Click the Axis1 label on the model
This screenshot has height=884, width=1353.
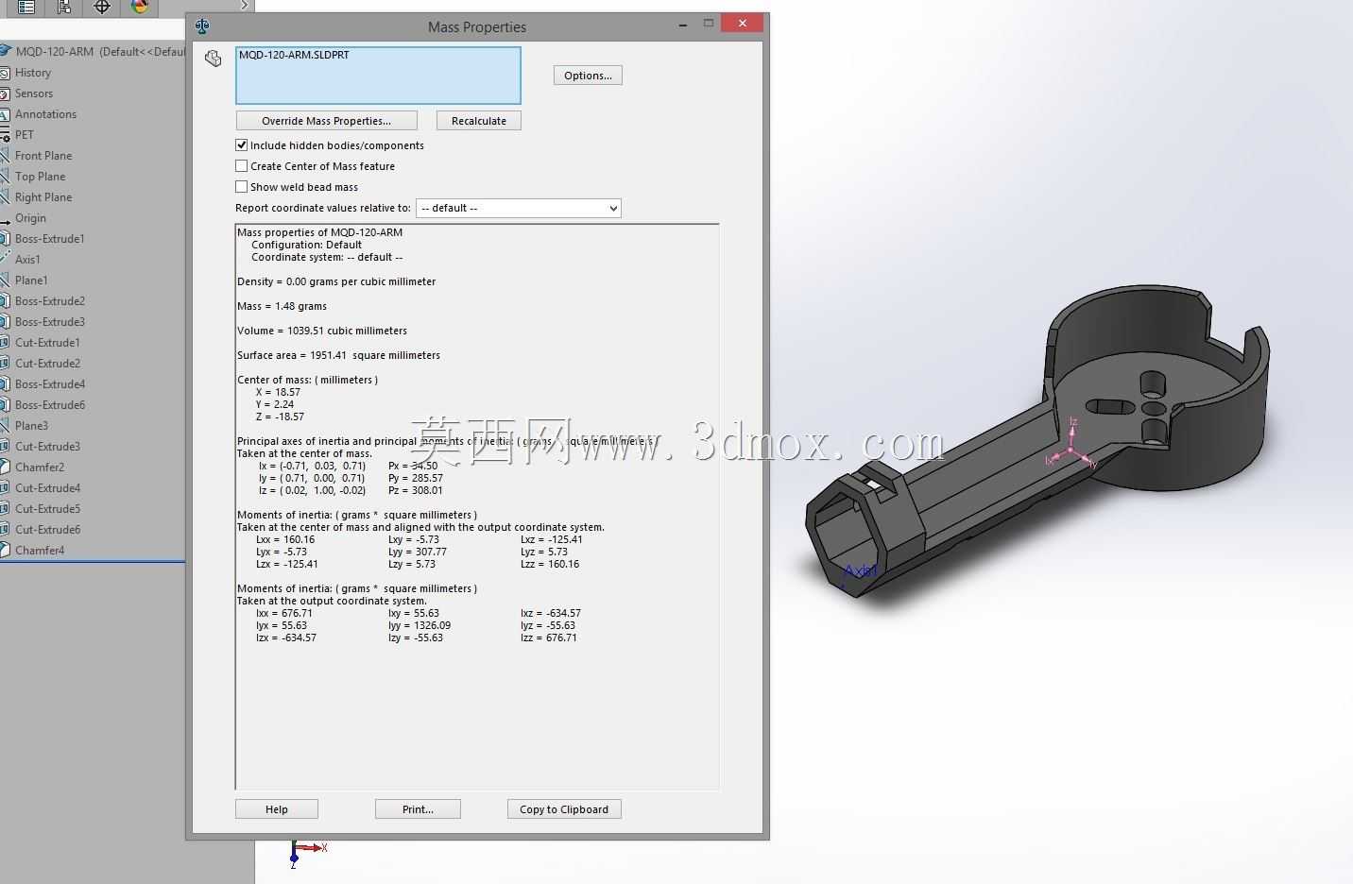(861, 570)
